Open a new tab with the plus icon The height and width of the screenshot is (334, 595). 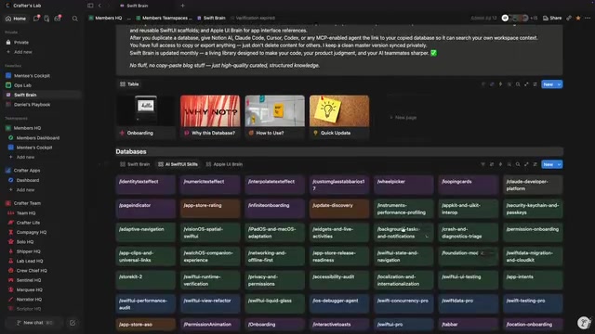182,6
